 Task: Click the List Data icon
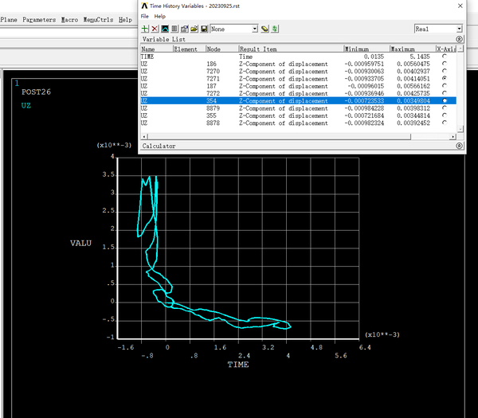[x=174, y=29]
